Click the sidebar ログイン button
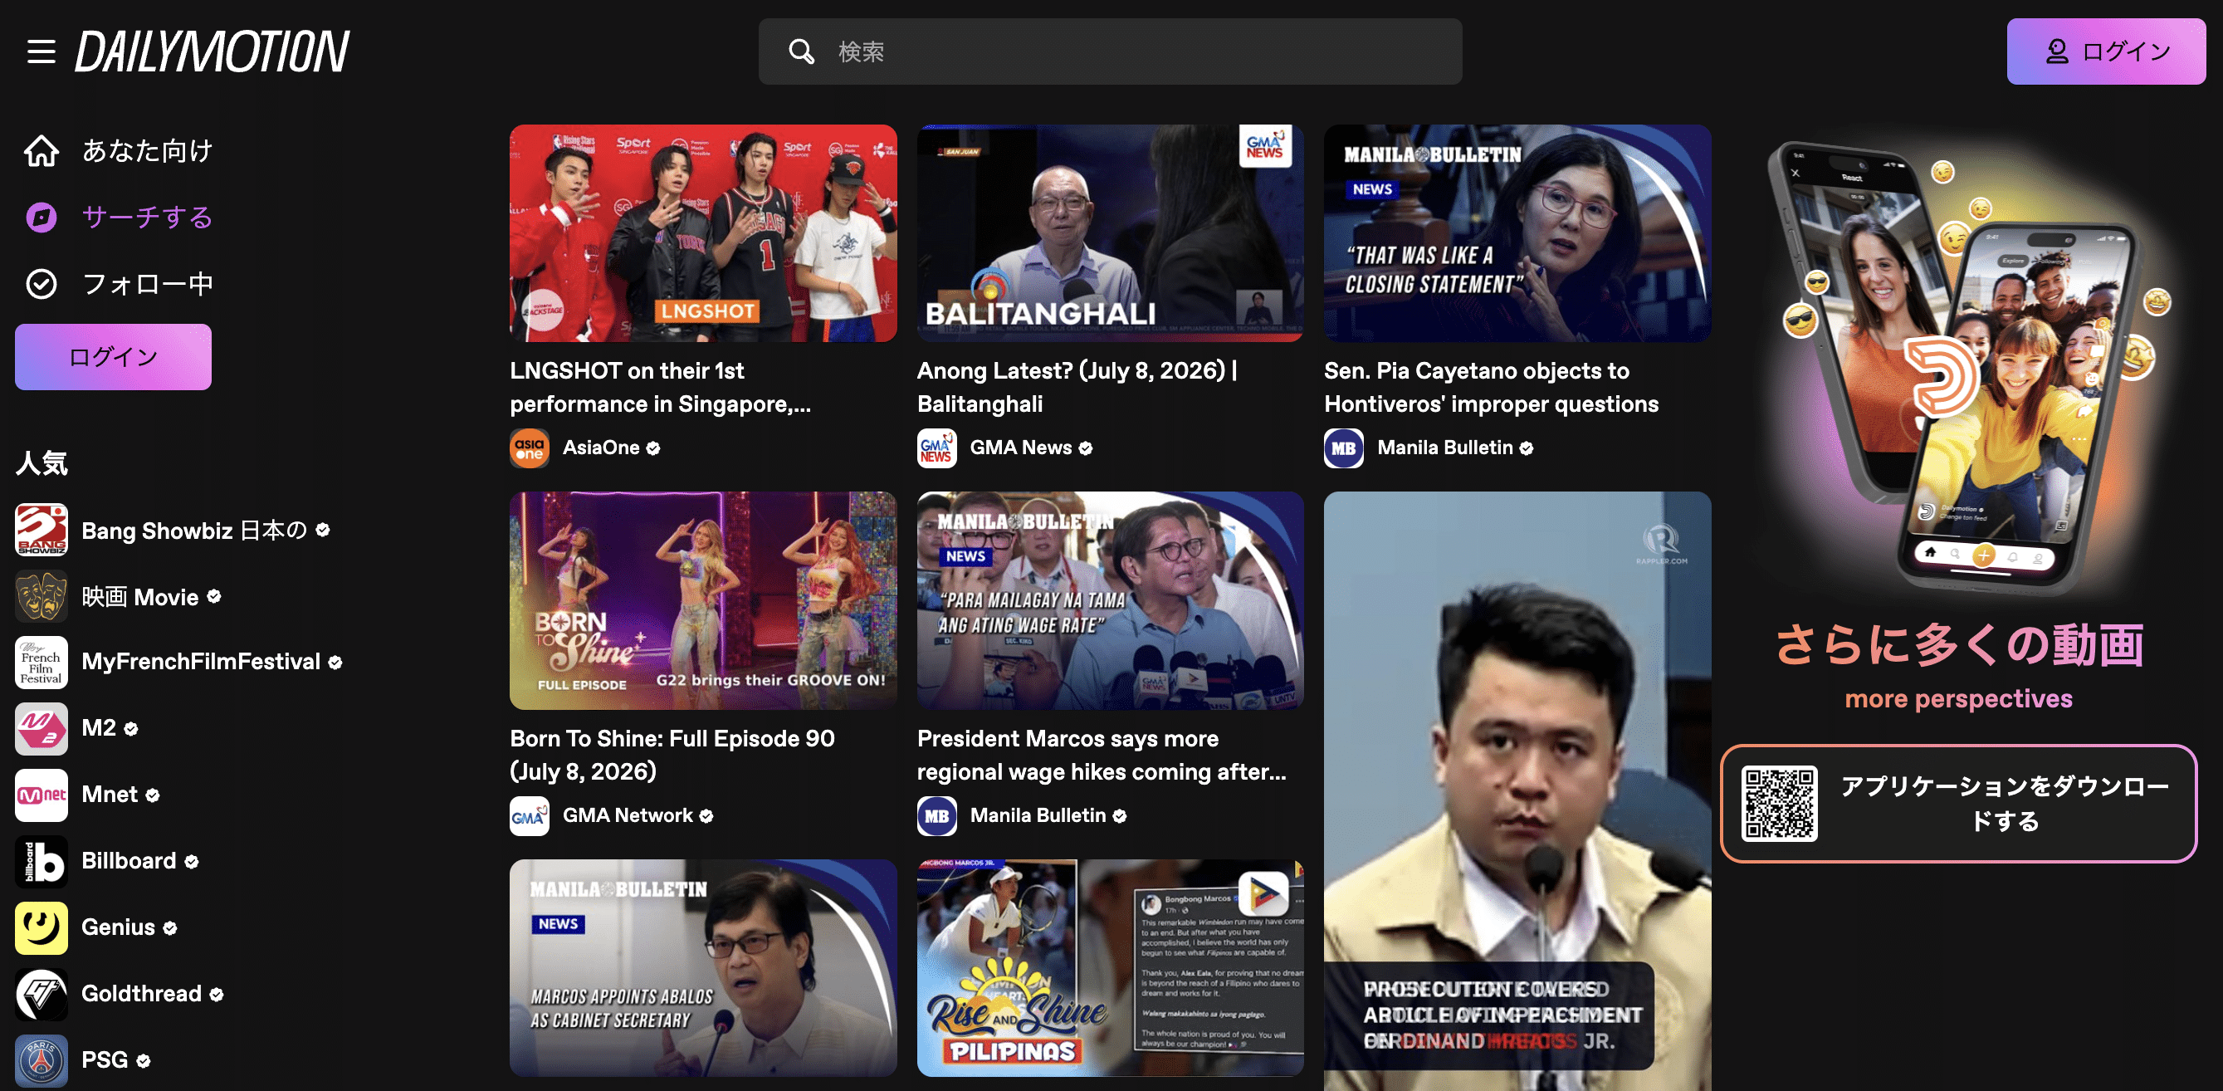This screenshot has height=1091, width=2223. (x=113, y=357)
